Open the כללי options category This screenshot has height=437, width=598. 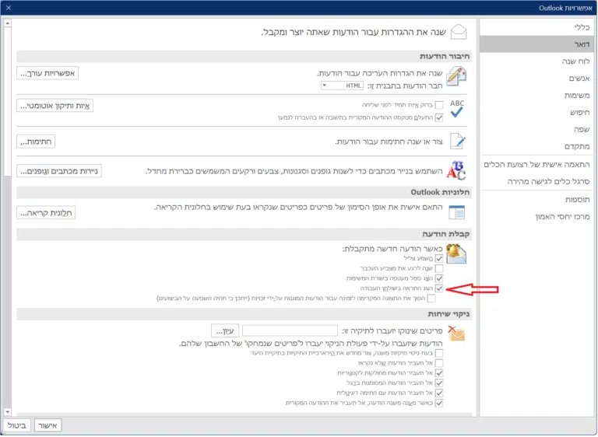(x=536, y=27)
